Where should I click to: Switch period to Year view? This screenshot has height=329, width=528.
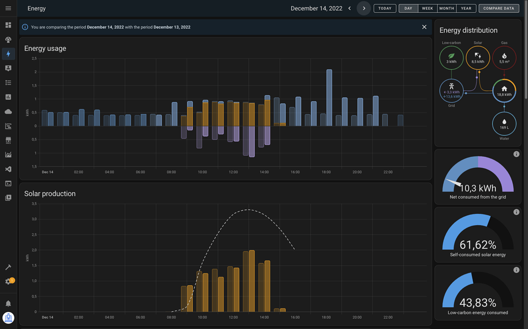pos(466,9)
